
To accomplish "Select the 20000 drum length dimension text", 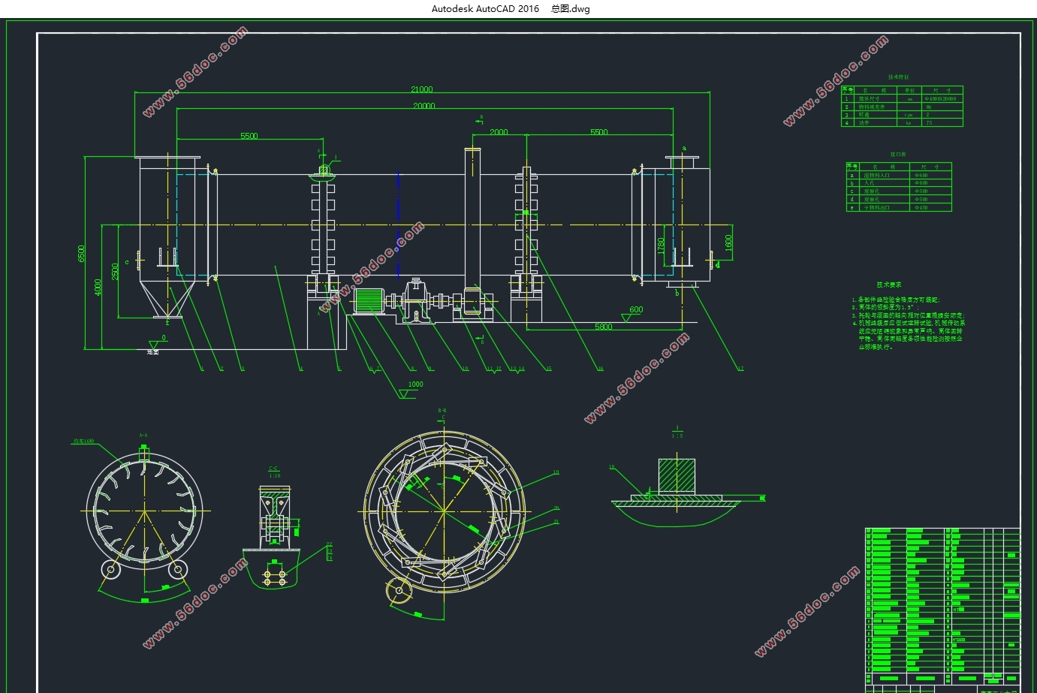I will click(424, 106).
